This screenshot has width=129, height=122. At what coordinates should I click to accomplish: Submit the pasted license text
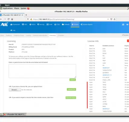pos(73,80)
